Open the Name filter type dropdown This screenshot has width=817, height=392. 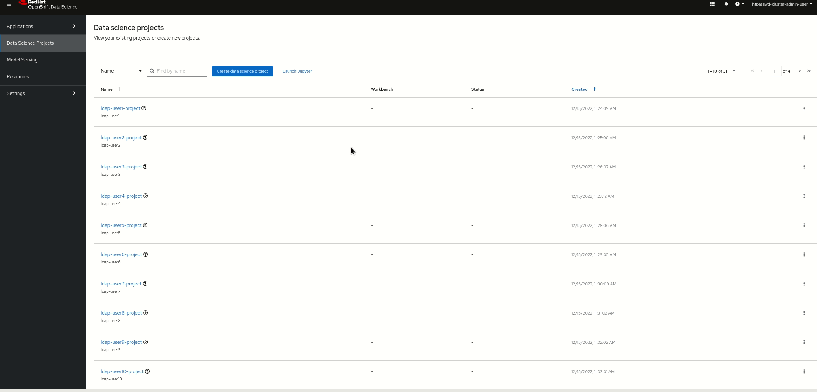tap(121, 71)
